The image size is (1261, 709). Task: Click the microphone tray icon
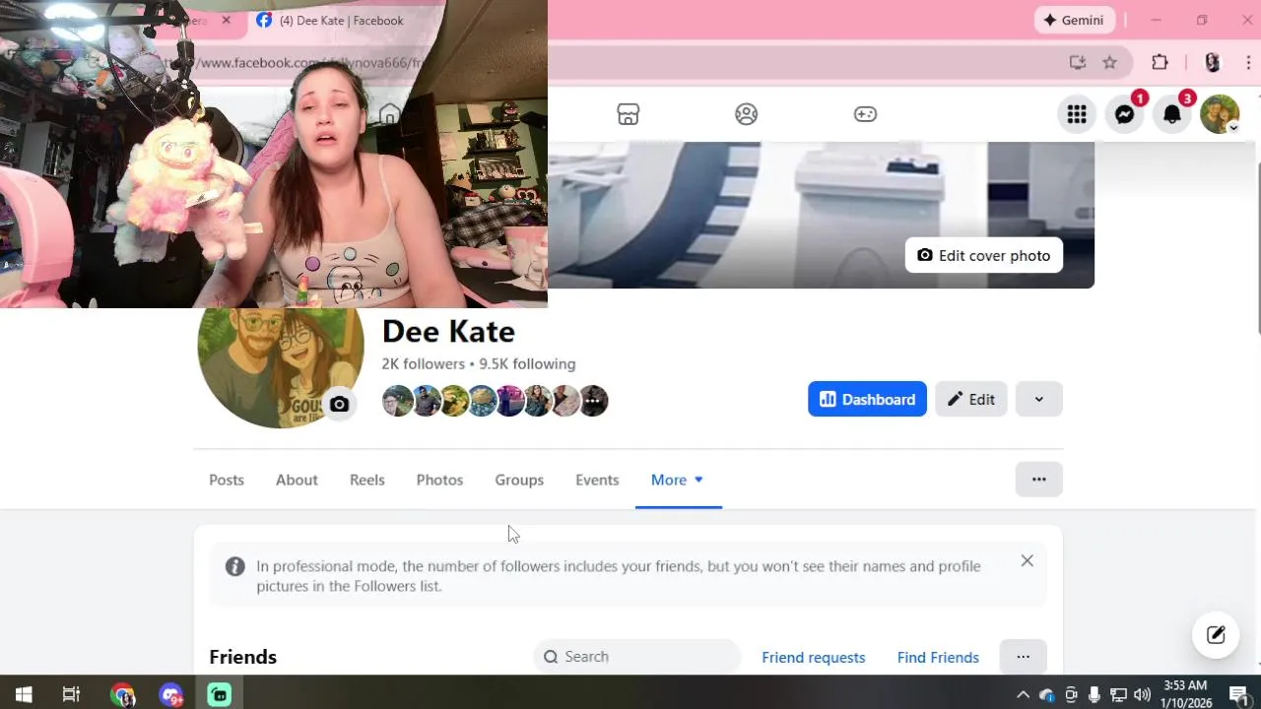[x=1095, y=695]
